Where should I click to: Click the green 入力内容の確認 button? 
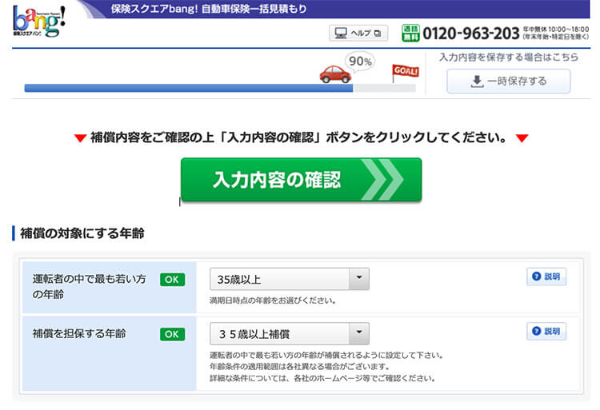(x=301, y=180)
